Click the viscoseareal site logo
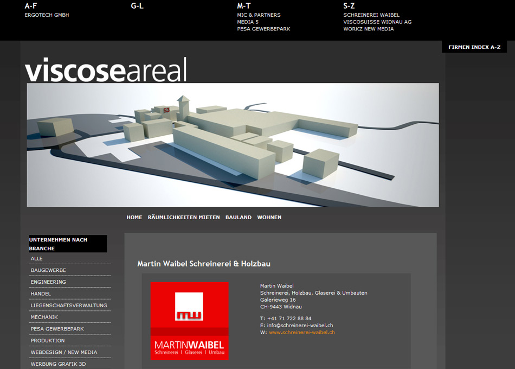Screen dimensions: 515x369 [106, 69]
